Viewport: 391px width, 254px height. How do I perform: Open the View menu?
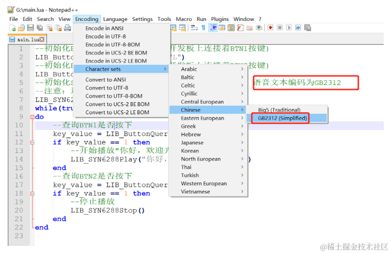tap(65, 19)
